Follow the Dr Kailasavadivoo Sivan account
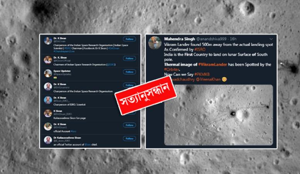300x174 pixels. point(129,138)
